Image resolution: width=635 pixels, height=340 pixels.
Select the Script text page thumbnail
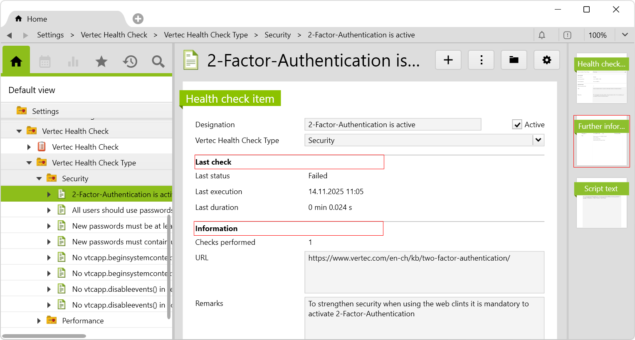[601, 204]
